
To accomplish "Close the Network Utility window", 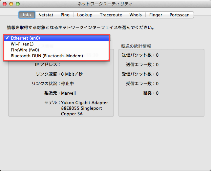I will tap(5, 4).
